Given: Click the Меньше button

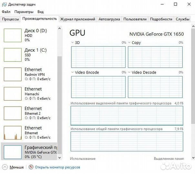Looking at the screenshot, I should pyautogui.click(x=17, y=167).
